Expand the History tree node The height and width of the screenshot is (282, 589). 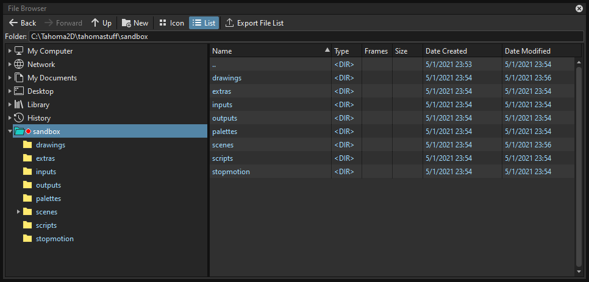10,118
